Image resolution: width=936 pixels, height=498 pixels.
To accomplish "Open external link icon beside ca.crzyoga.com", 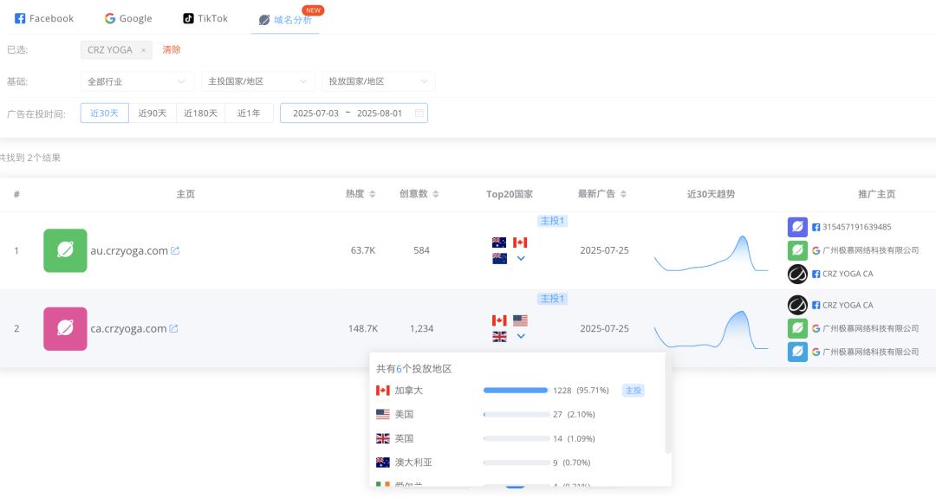I will click(x=173, y=328).
